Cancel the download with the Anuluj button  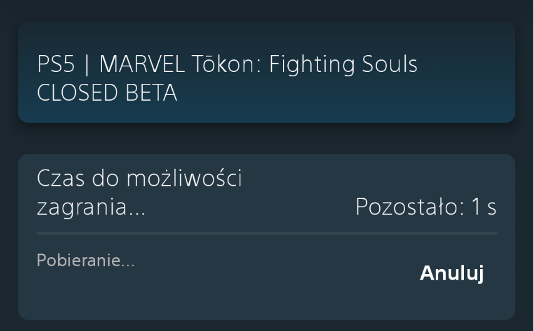point(451,273)
